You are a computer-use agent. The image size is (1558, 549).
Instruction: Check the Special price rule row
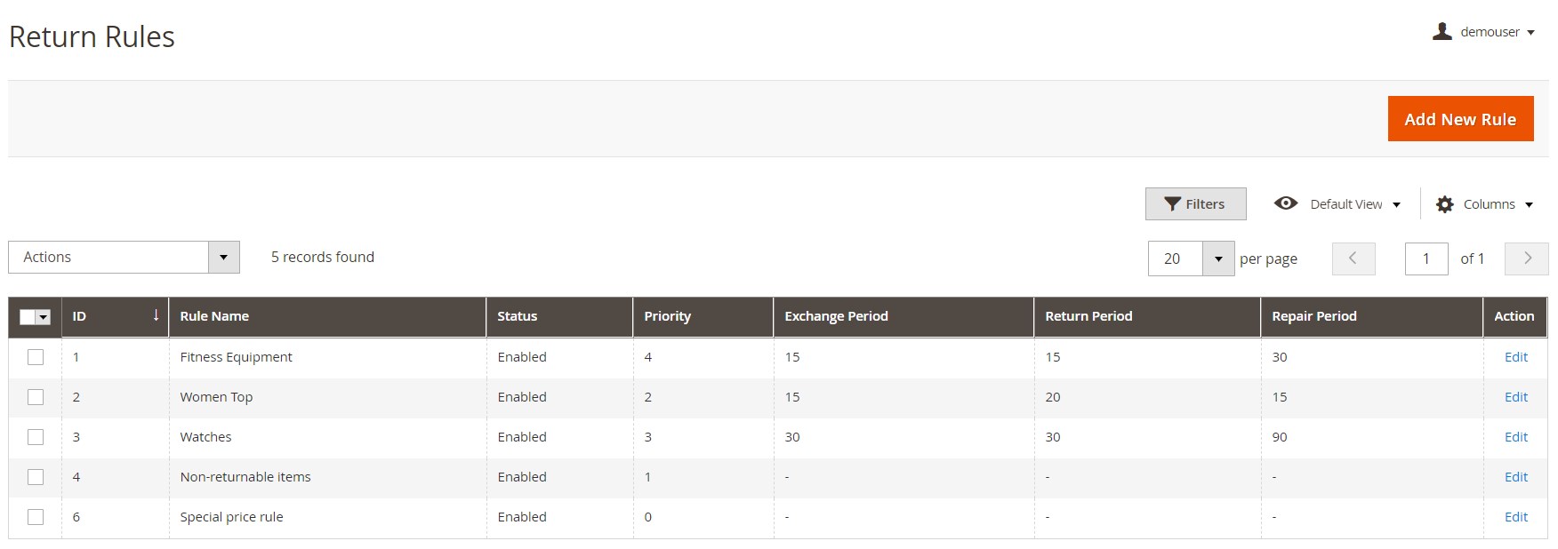pyautogui.click(x=36, y=517)
